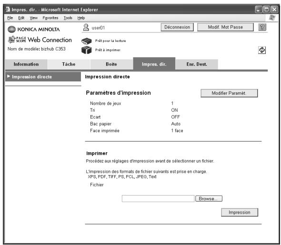Open the Boîte tab
This screenshot has height=245, width=281.
coord(111,64)
